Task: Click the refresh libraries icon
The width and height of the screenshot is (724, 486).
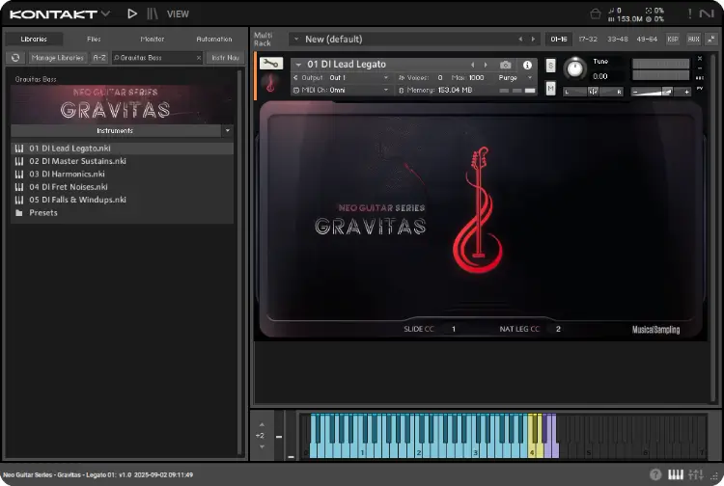Action: (15, 58)
